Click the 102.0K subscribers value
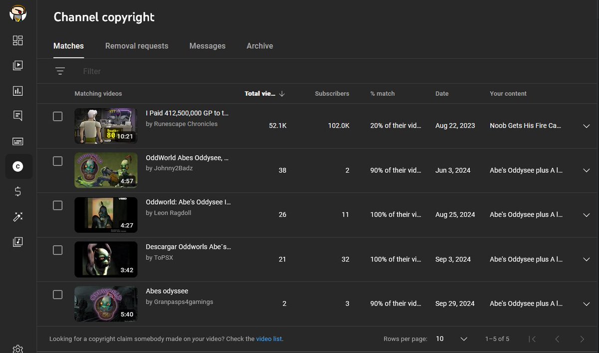Screen dimensions: 599x353 [x=338, y=126]
